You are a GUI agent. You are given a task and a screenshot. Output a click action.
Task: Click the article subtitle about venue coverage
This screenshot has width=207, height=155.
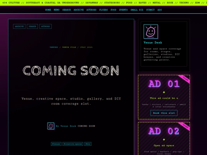[x=71, y=101]
